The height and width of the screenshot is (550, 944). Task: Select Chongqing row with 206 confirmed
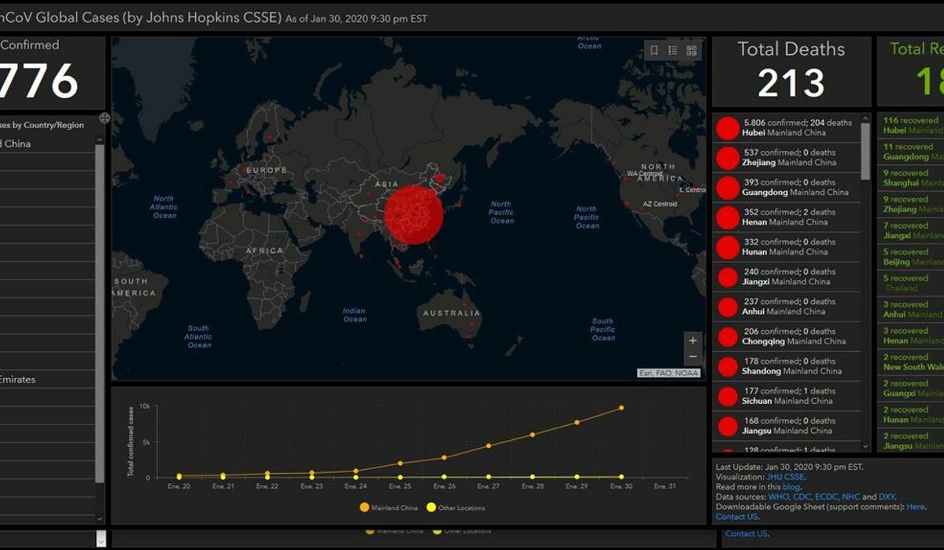[787, 337]
